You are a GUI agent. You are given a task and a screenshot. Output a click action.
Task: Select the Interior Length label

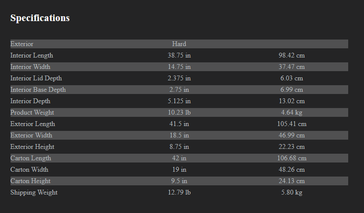tap(32, 55)
